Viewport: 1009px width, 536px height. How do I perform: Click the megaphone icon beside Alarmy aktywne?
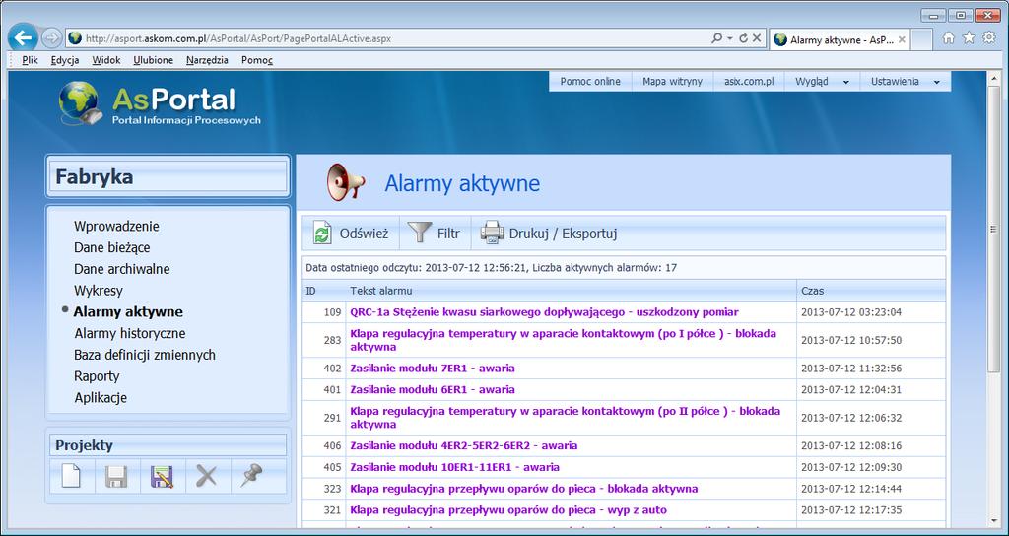pyautogui.click(x=345, y=182)
